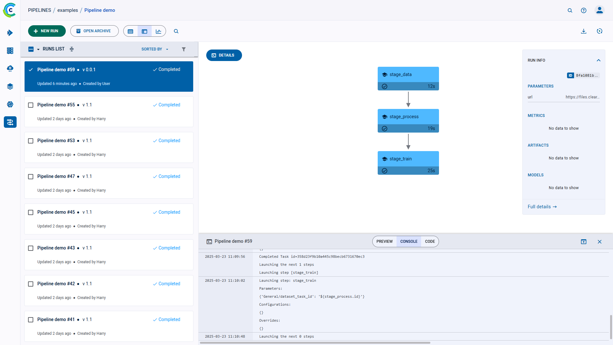Open the Projects double-arrow sidebar icon
The height and width of the screenshot is (345, 613).
[10, 33]
